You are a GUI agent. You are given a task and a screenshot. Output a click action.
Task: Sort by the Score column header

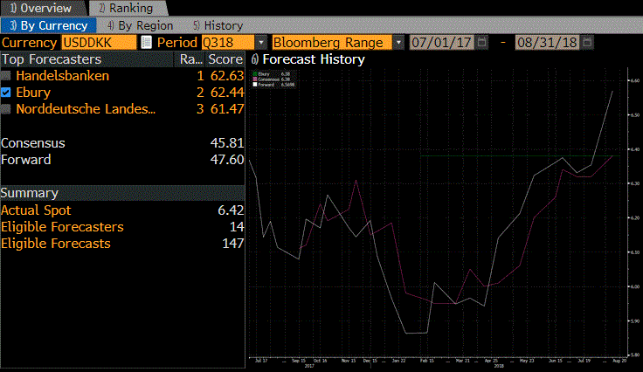pyautogui.click(x=225, y=59)
